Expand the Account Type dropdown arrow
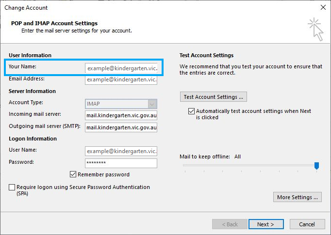Image resolution: width=331 pixels, height=235 pixels. [152, 104]
